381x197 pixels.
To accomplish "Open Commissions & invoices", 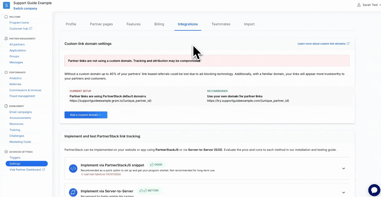I will pos(25,90).
